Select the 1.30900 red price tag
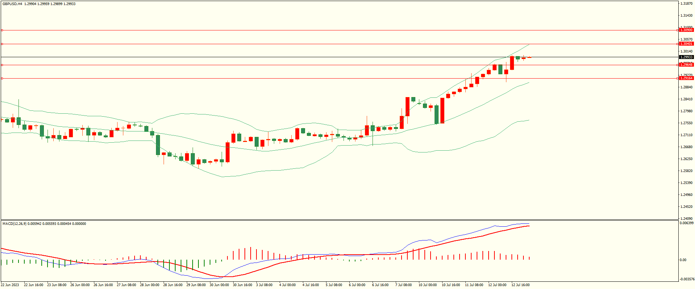Viewport: 695px width, 289px height. [x=686, y=30]
